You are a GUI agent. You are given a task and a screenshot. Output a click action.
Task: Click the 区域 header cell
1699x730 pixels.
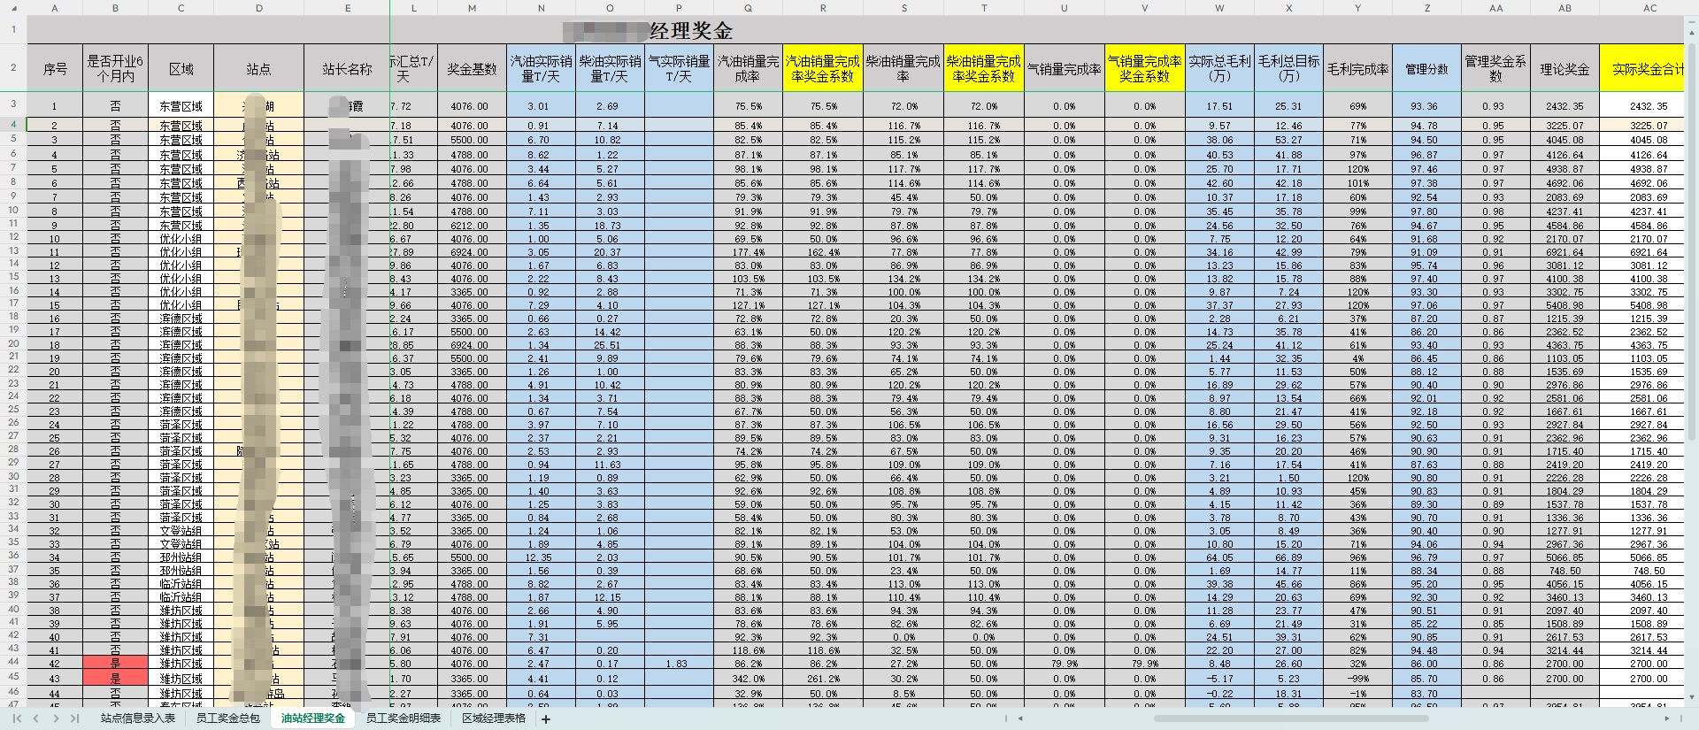(181, 69)
